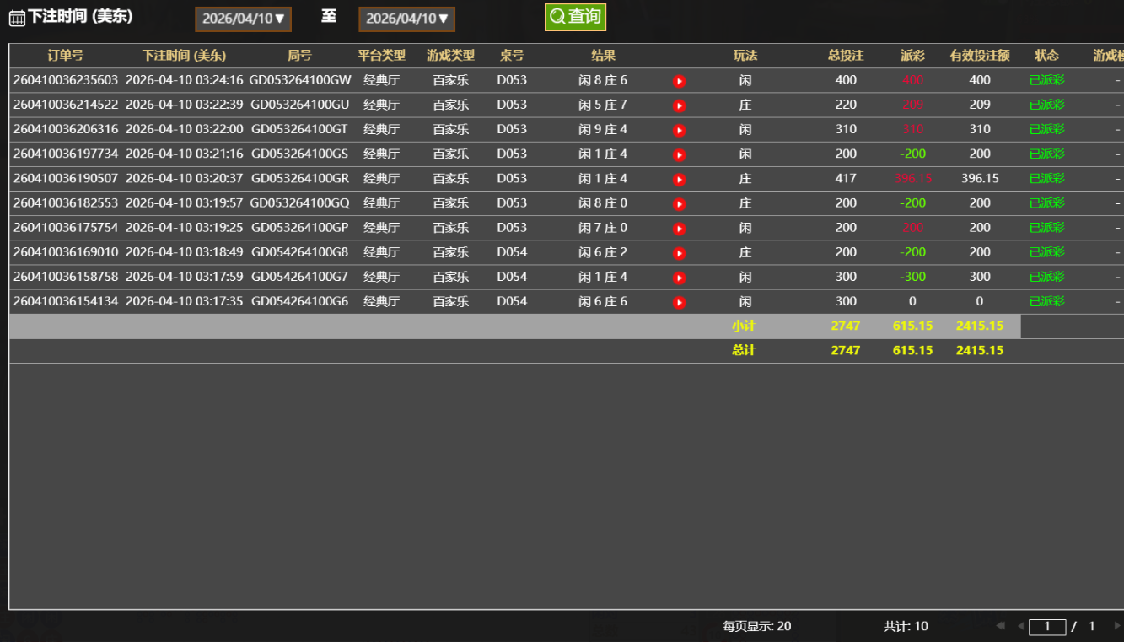Click the 派彩 column header
The image size is (1124, 642).
click(x=912, y=56)
